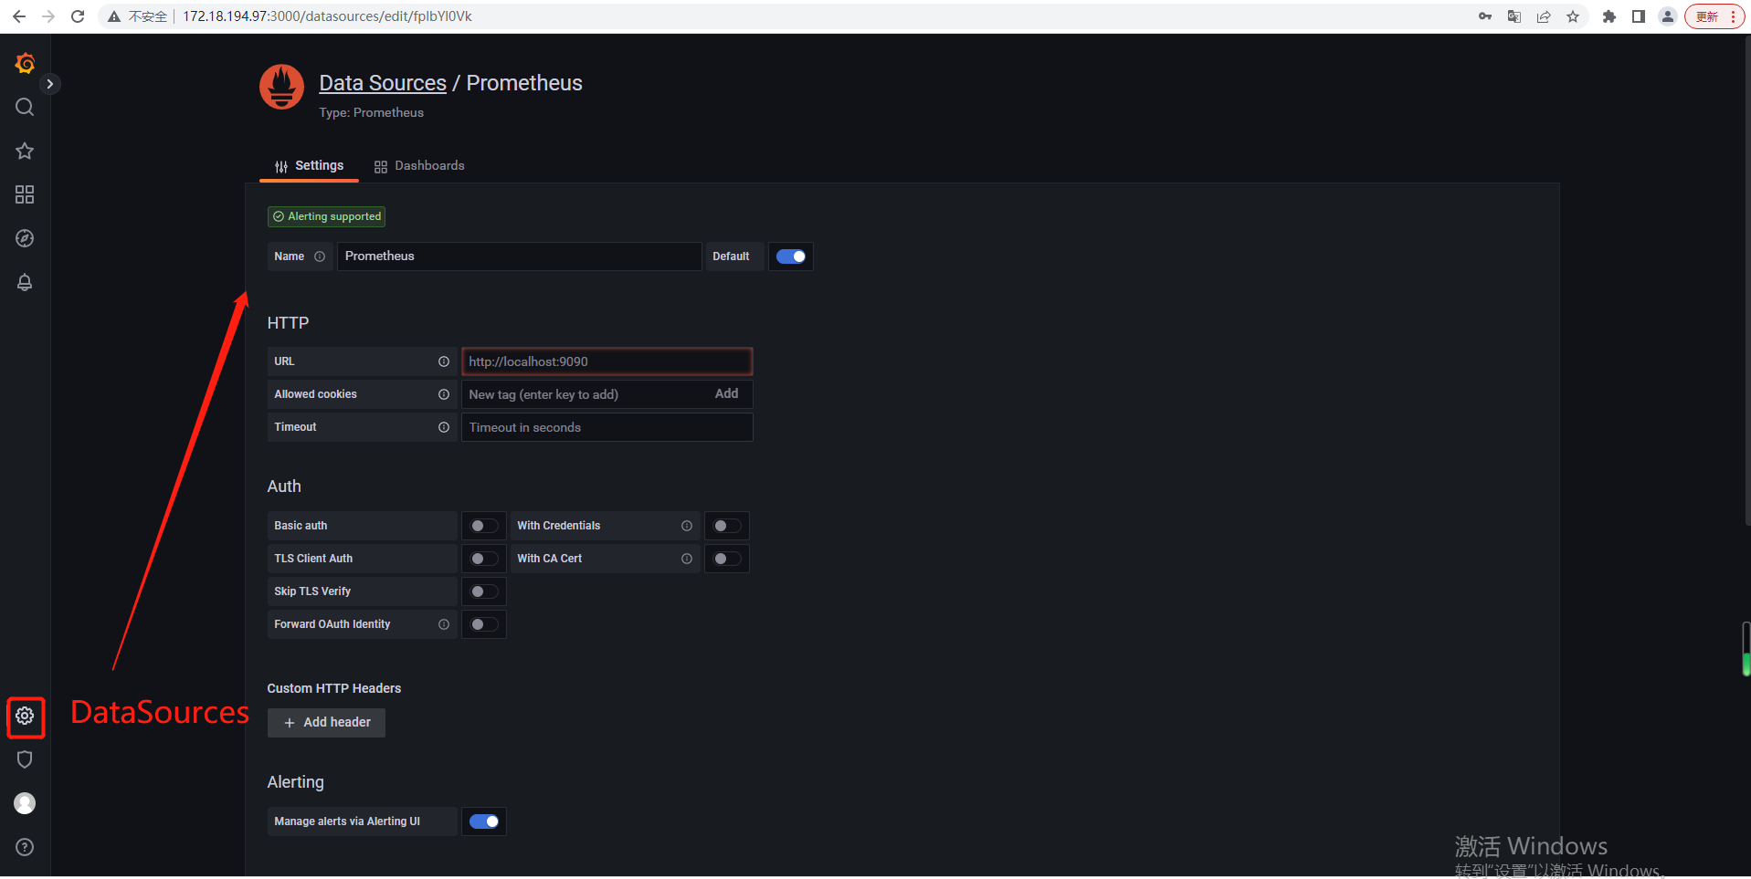Enable TLS Client Auth switch
1751x879 pixels.
(x=484, y=559)
